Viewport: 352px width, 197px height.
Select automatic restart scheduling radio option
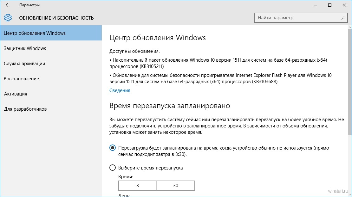113,148
